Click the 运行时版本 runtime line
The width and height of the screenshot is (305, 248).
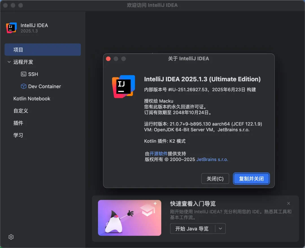[203, 124]
